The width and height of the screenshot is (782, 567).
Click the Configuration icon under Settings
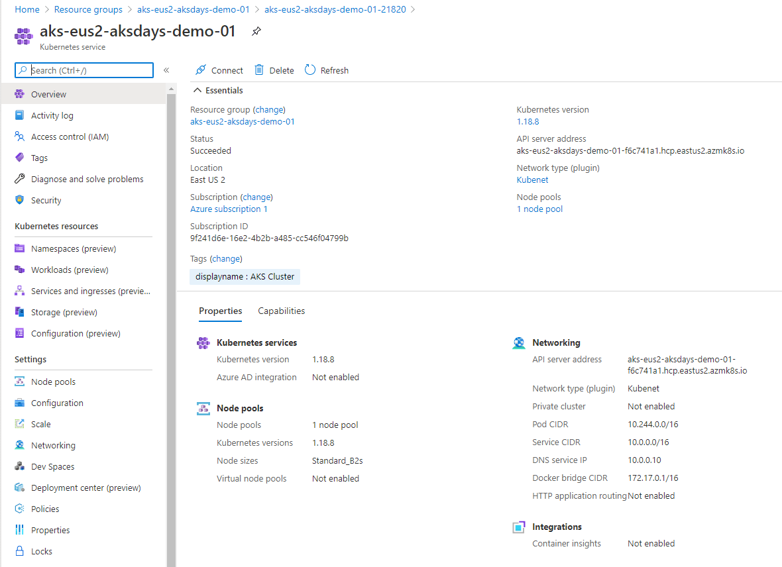[19, 403]
